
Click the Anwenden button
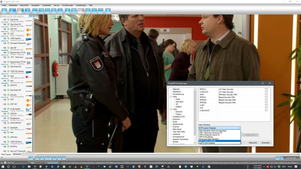click(266, 143)
